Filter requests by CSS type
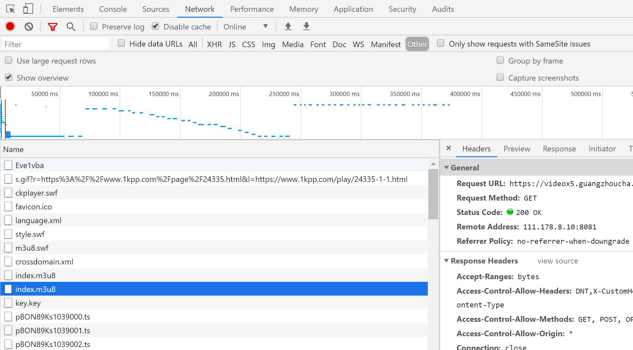This screenshot has width=633, height=350. (248, 44)
